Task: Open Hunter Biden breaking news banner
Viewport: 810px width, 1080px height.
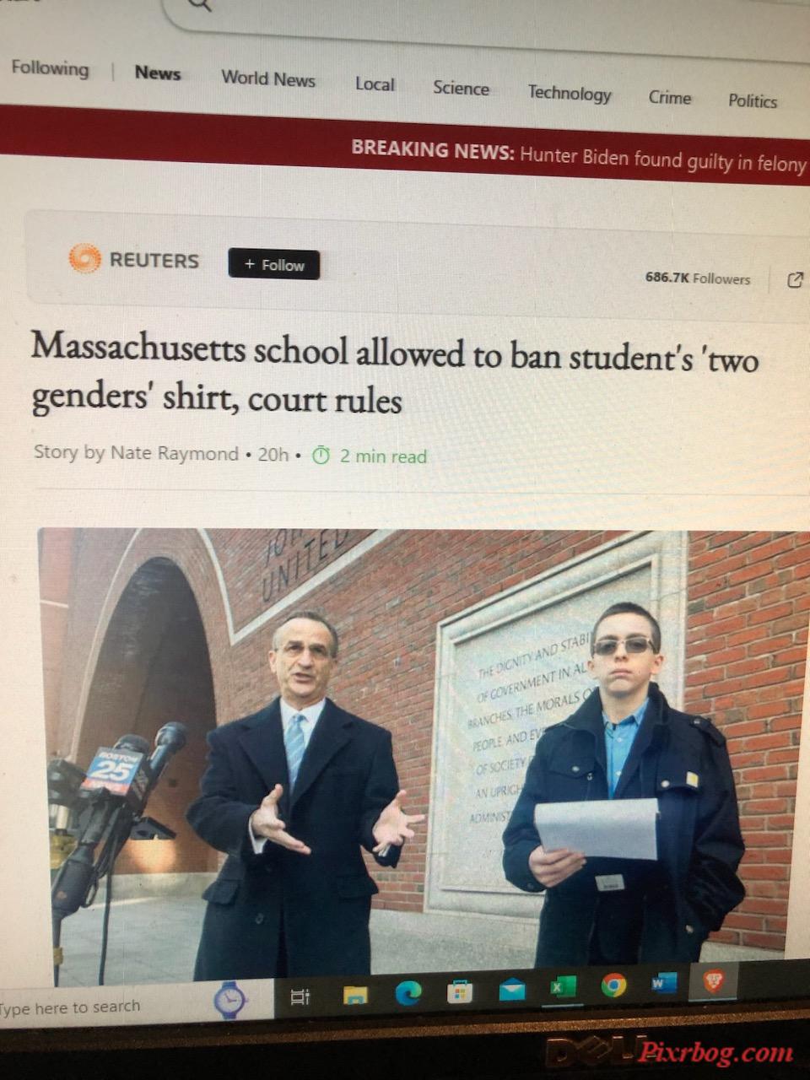Action: click(579, 156)
